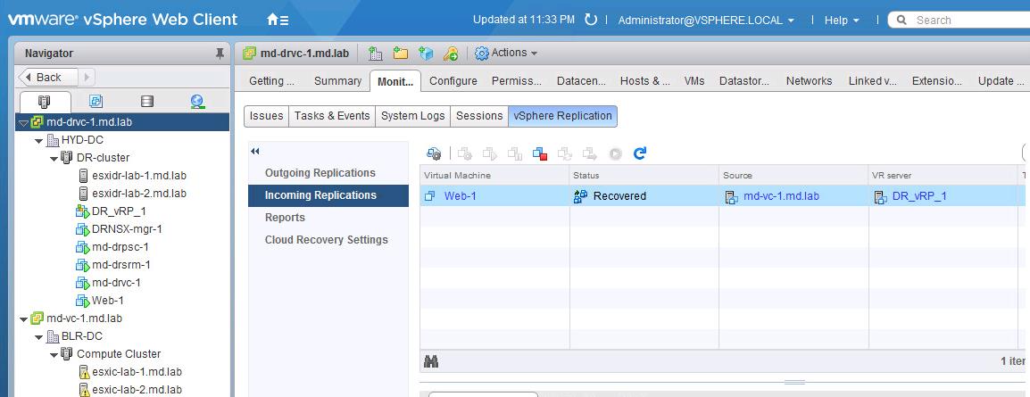Click the New Datacenter icon
Image resolution: width=1030 pixels, height=397 pixels.
375,54
